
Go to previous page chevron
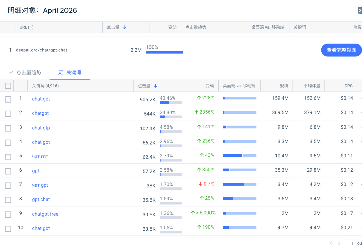tap(339, 243)
